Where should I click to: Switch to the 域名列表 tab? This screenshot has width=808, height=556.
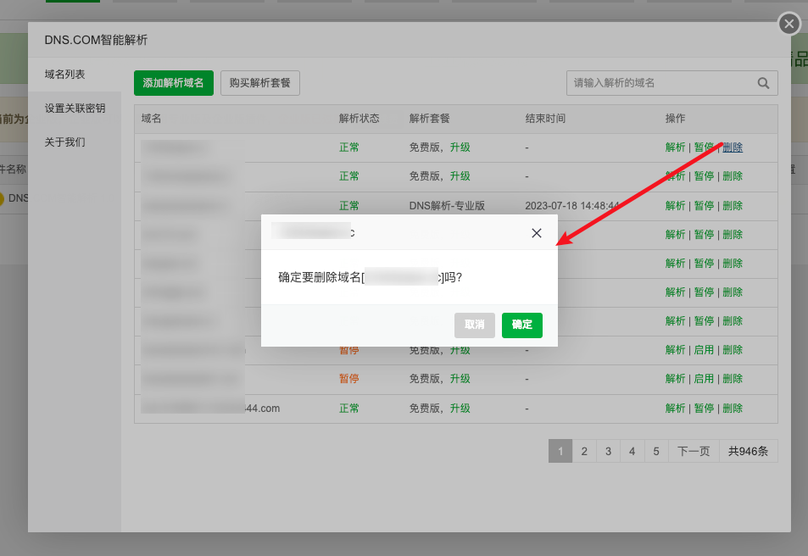pyautogui.click(x=64, y=74)
